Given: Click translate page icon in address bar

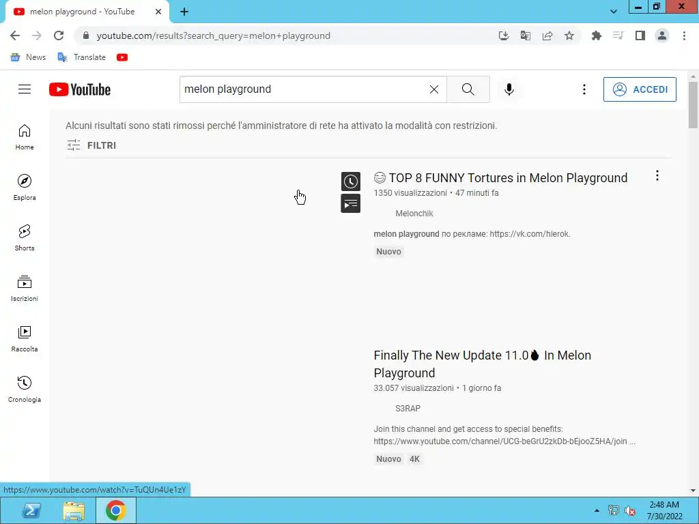Looking at the screenshot, I should (526, 35).
